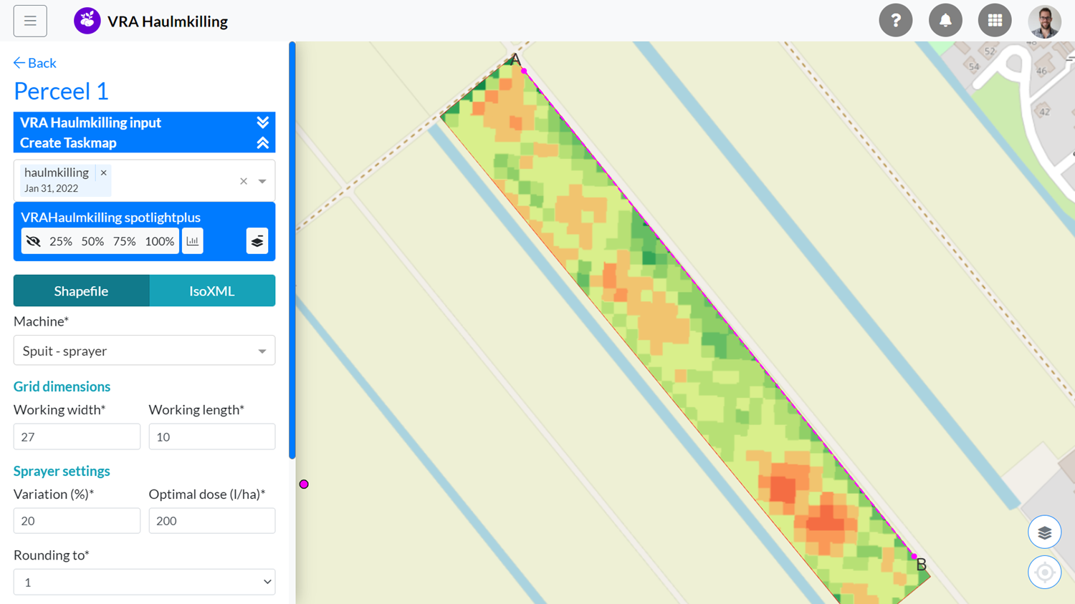This screenshot has width=1075, height=604.
Task: Open the user profile avatar
Action: (x=1044, y=21)
